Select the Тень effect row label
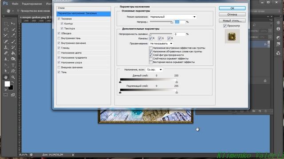Viewport: 284px width, 159px height. pos(64,72)
